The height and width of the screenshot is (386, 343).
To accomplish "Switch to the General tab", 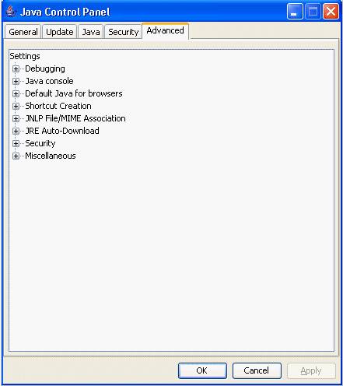I will pos(23,32).
